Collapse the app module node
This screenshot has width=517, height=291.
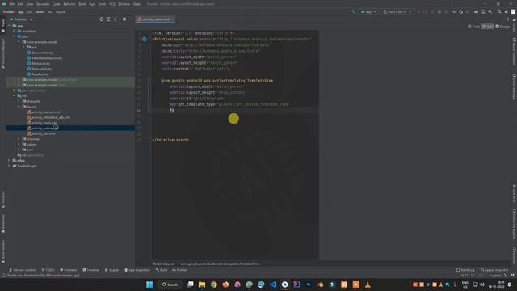9,26
